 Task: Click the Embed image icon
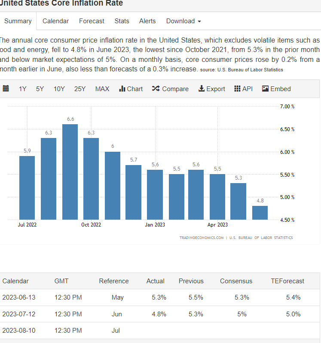265,89
